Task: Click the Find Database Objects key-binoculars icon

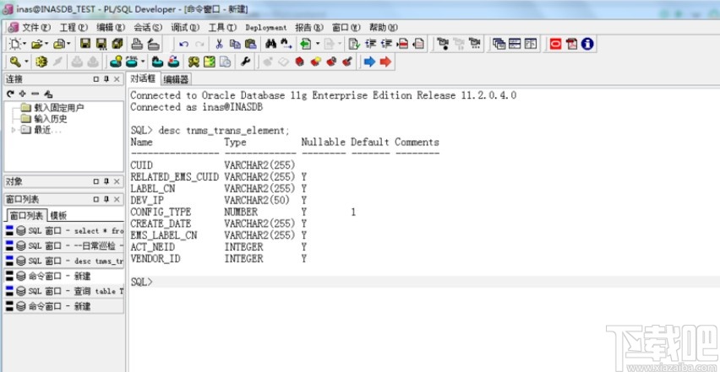Action: coord(194,62)
